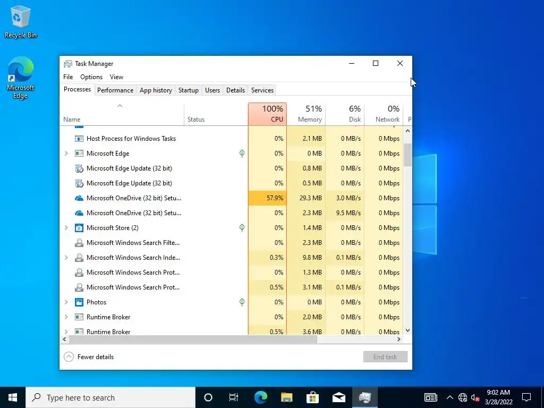Click the muted volume tray icon
The height and width of the screenshot is (408, 544).
[x=475, y=397]
